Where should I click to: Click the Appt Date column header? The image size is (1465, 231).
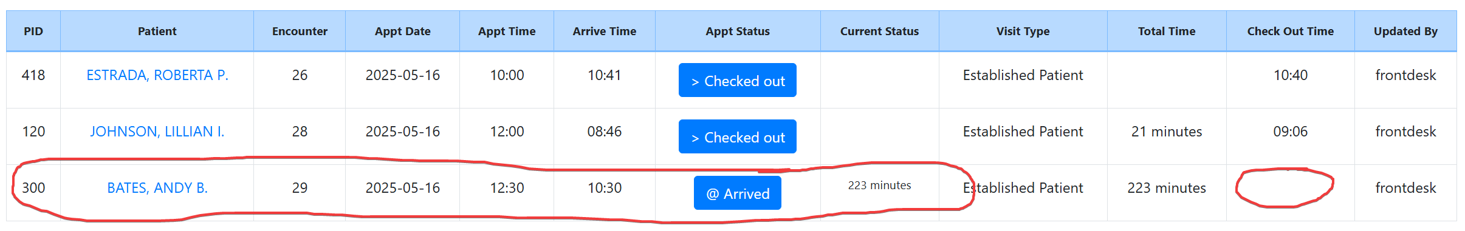pos(403,31)
